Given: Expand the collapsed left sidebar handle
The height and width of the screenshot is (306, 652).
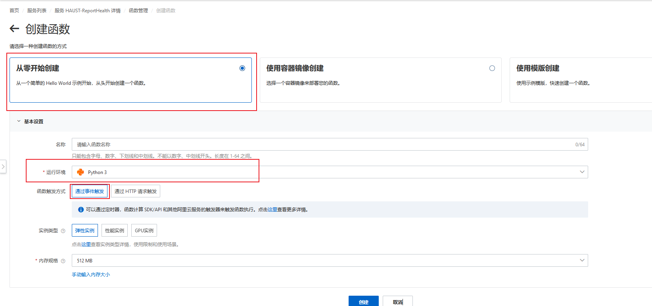Looking at the screenshot, I should (x=3, y=166).
